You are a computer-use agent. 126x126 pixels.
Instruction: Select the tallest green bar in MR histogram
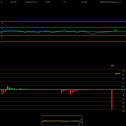8,88
